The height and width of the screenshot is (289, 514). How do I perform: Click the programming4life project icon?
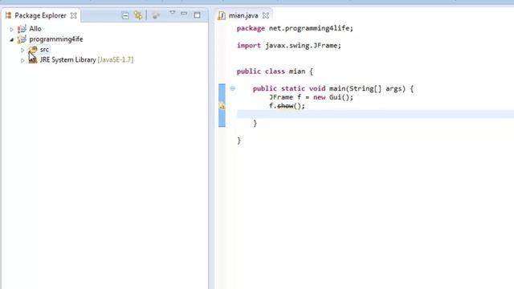click(22, 39)
